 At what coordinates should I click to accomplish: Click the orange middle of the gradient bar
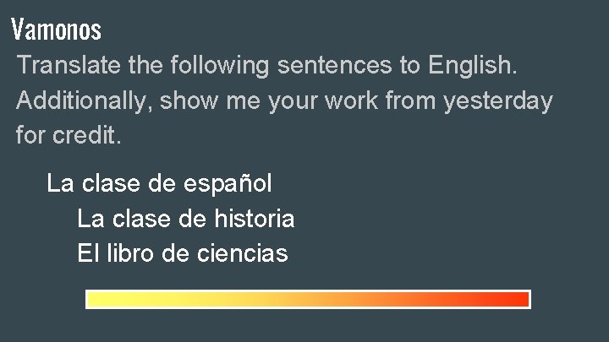(309, 300)
